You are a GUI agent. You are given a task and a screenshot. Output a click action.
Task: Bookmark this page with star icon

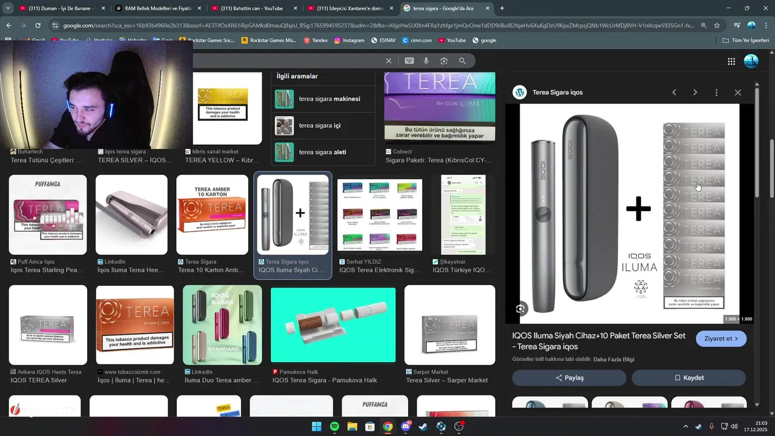pyautogui.click(x=717, y=25)
